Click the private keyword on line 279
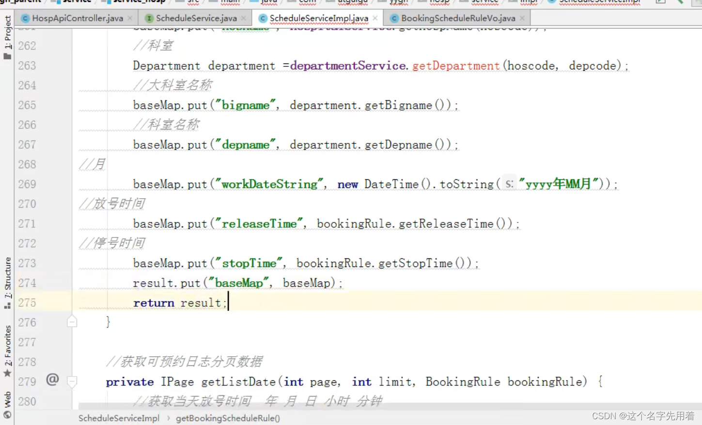The width and height of the screenshot is (702, 425). [130, 382]
